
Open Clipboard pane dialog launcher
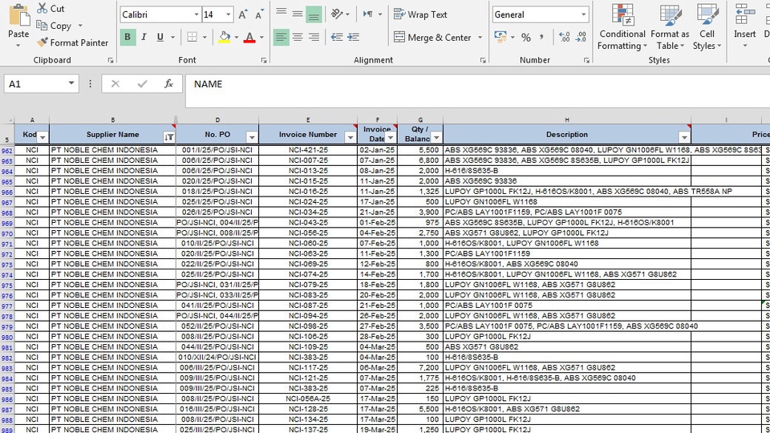click(x=111, y=60)
